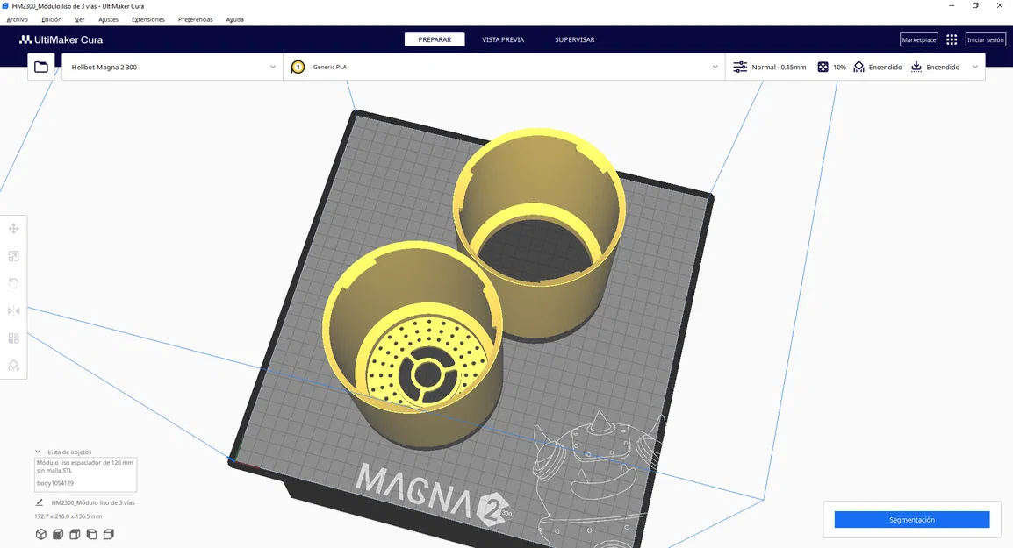Click the support Encendido icon
The height and width of the screenshot is (548, 1013).
(859, 68)
